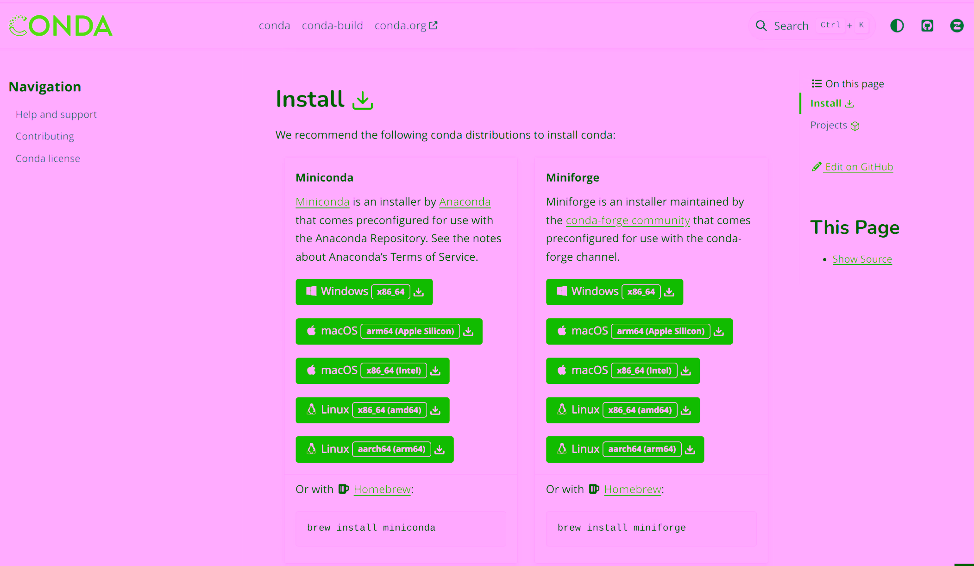
Task: Select the brew install miniconda code block
Action: pos(401,528)
